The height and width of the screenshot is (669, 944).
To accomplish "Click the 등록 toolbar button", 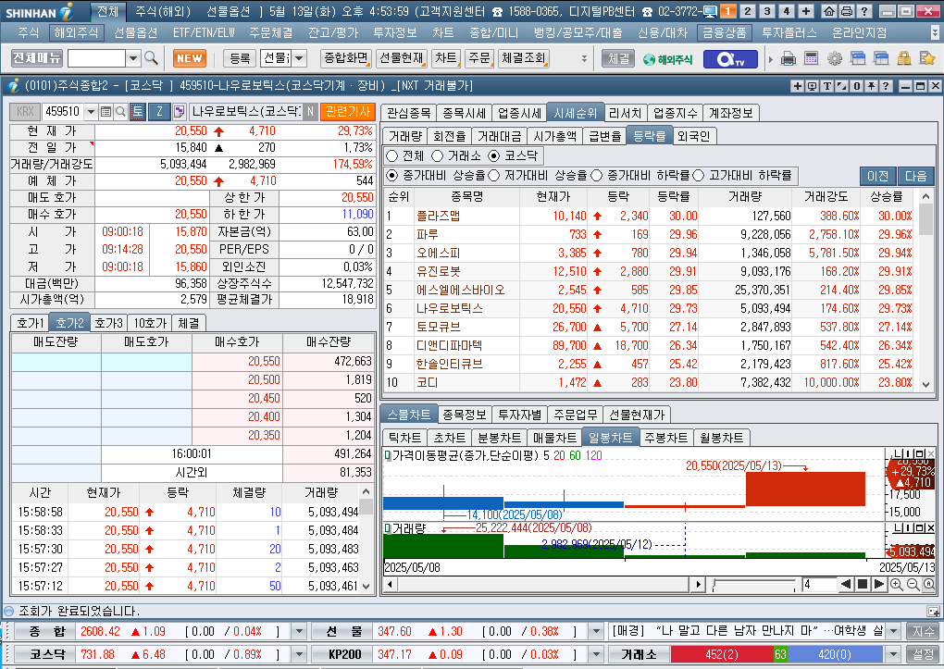I will click(x=240, y=58).
